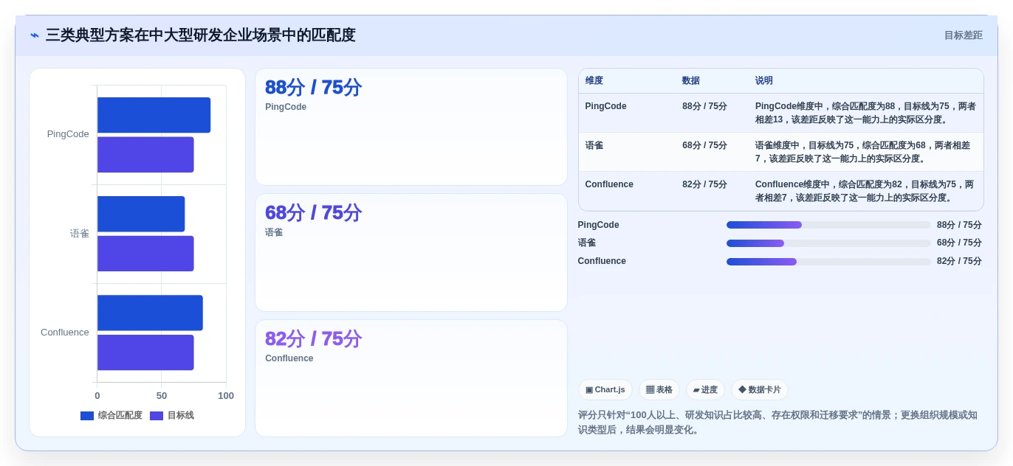Click the 50 tick label on chart axis
This screenshot has width=1013, height=466.
tap(162, 396)
